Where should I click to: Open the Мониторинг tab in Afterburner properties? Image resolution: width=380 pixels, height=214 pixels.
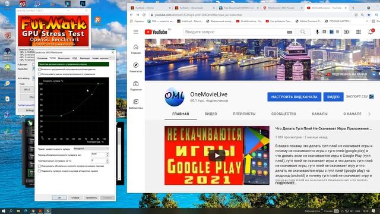[64, 58]
